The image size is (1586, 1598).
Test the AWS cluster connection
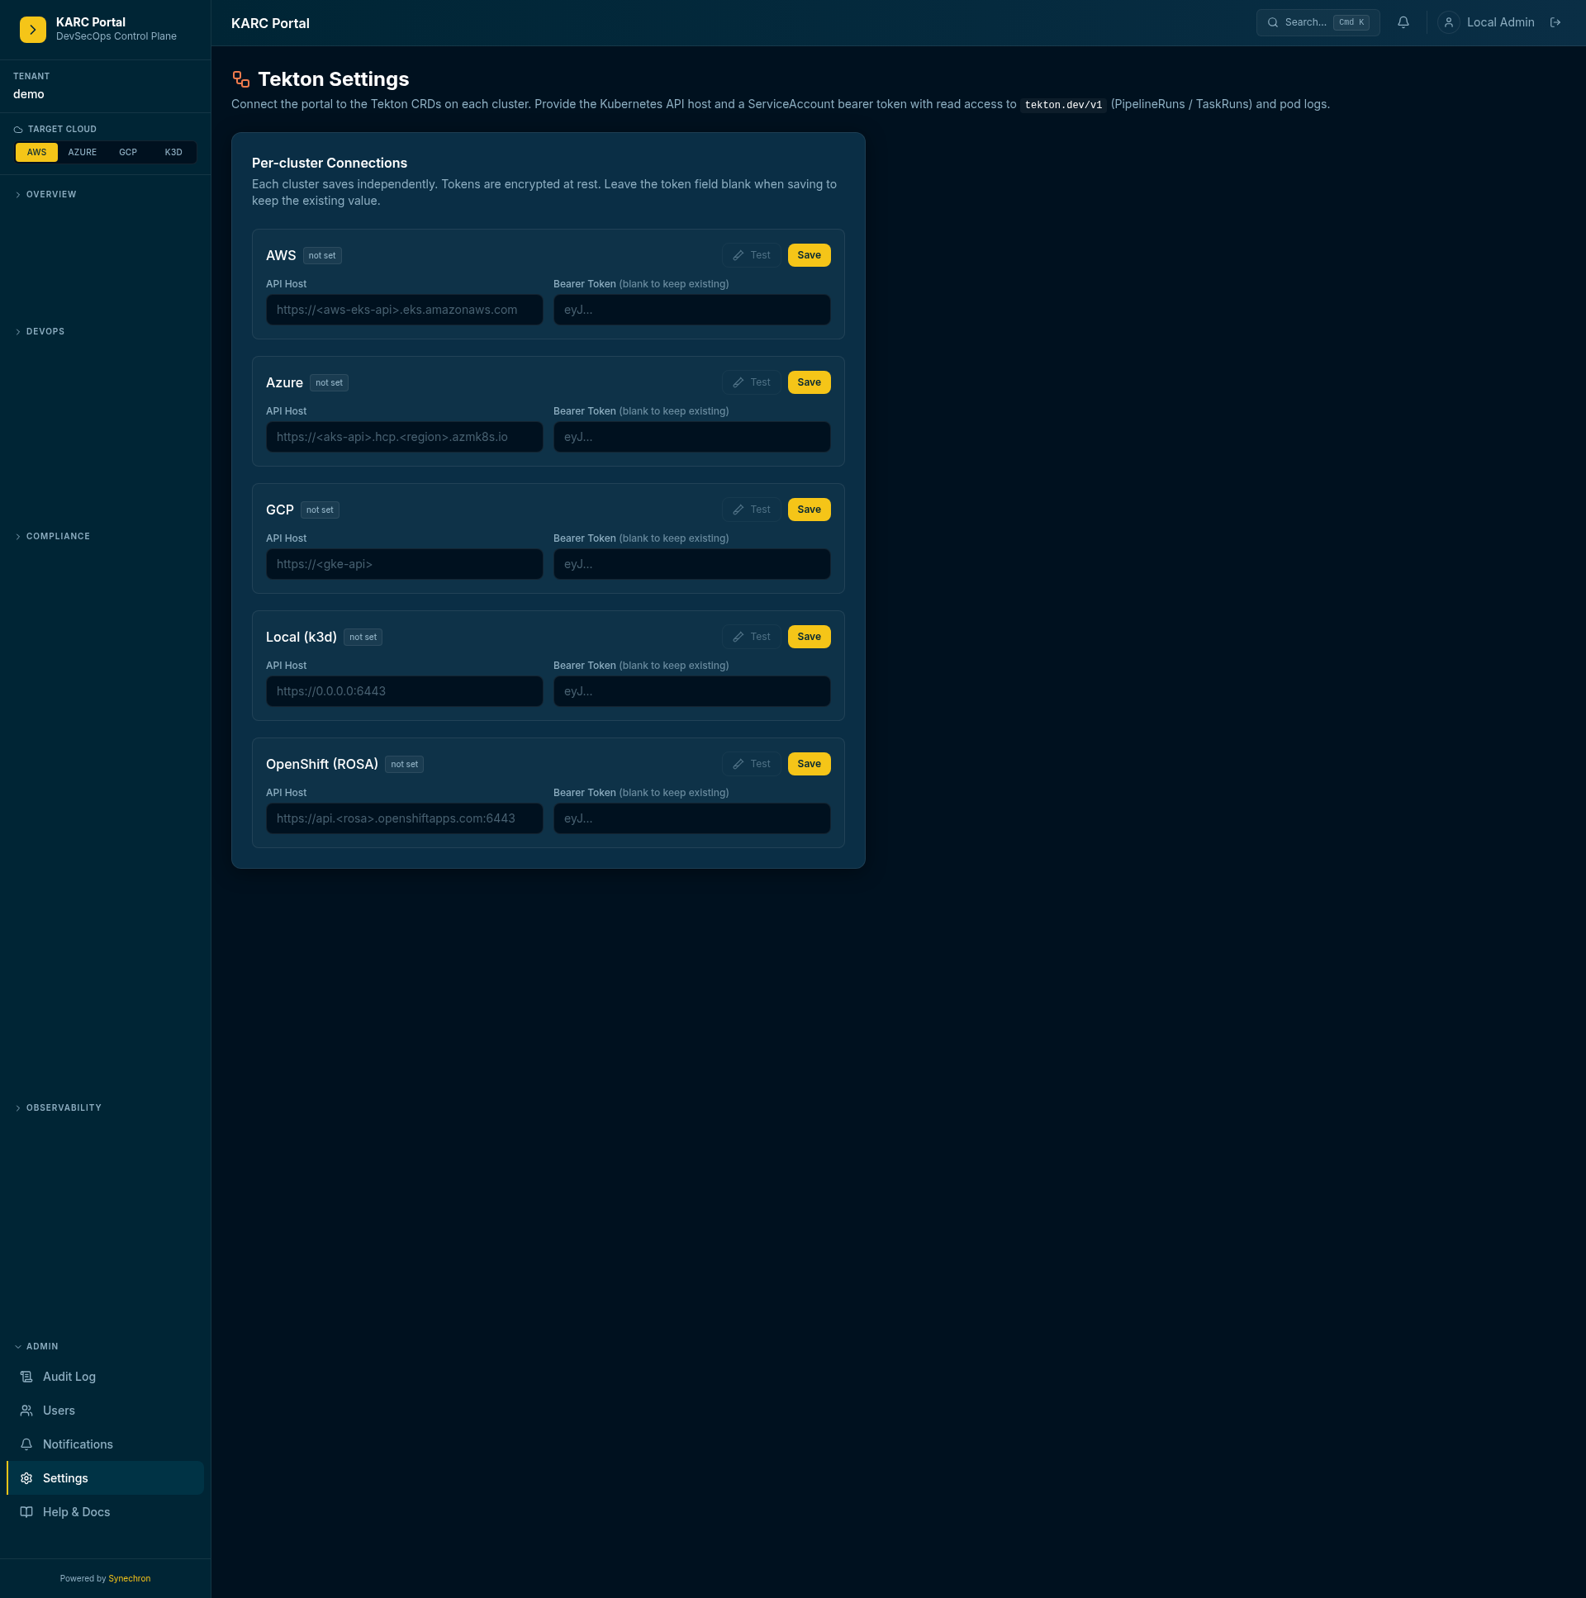[751, 255]
